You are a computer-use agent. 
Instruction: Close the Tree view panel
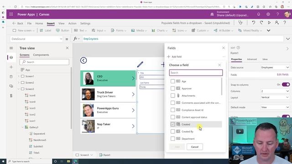pos(67,48)
